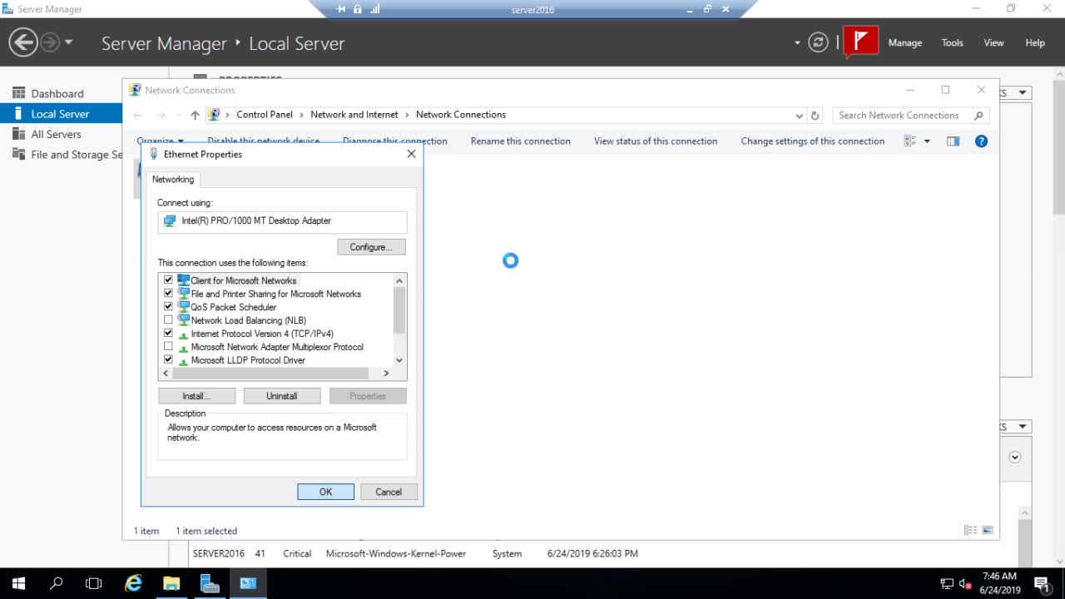Click the Server Manager forward arrow
This screenshot has height=599, width=1065.
pos(50,42)
